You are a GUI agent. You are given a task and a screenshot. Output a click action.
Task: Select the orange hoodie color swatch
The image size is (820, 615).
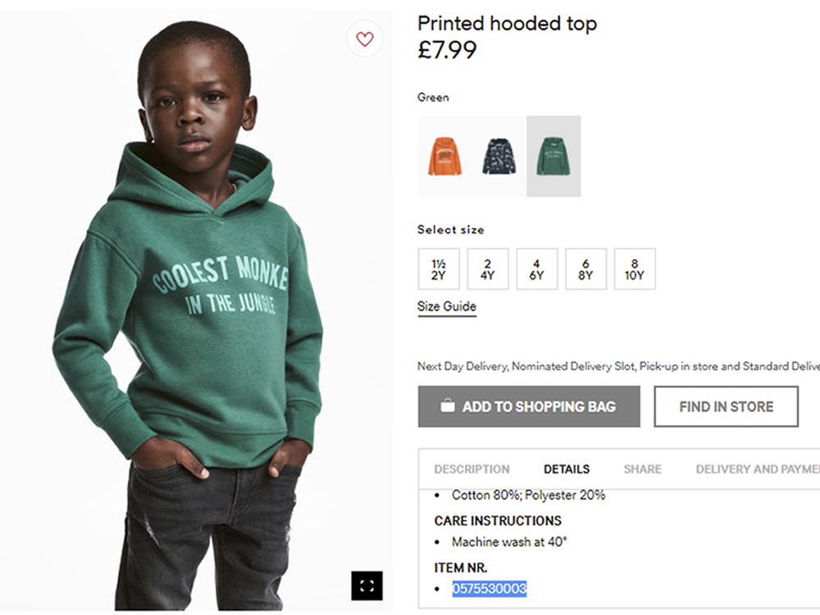(x=444, y=156)
